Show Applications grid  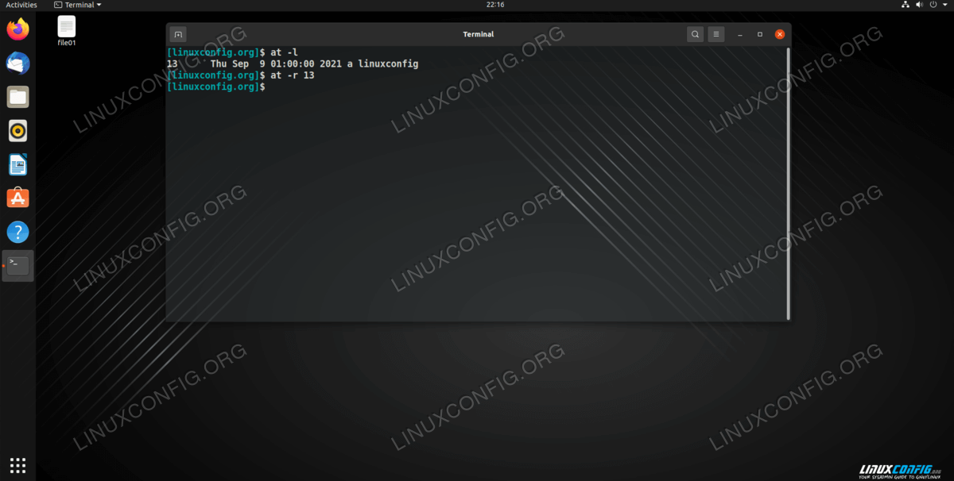[x=17, y=465]
